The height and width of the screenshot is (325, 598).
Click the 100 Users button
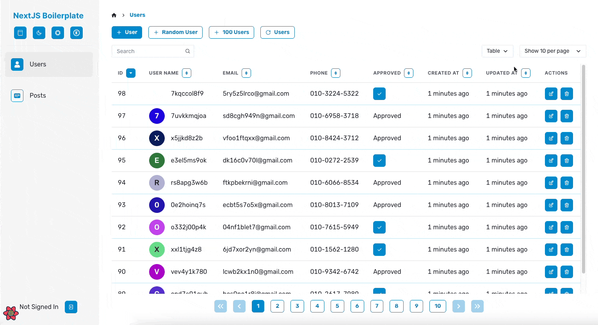(x=231, y=32)
